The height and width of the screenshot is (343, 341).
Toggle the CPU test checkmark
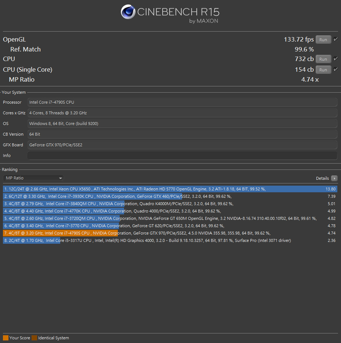click(x=335, y=59)
